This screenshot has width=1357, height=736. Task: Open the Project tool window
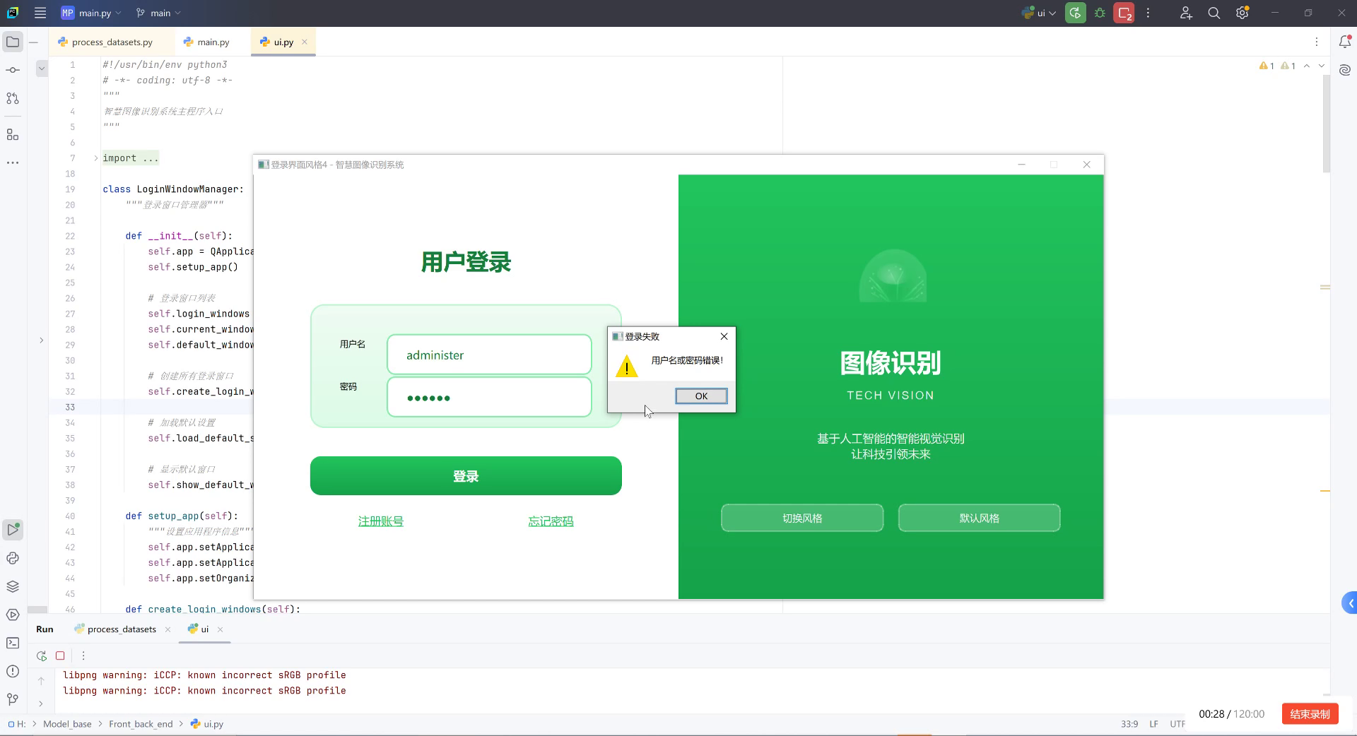pos(13,42)
